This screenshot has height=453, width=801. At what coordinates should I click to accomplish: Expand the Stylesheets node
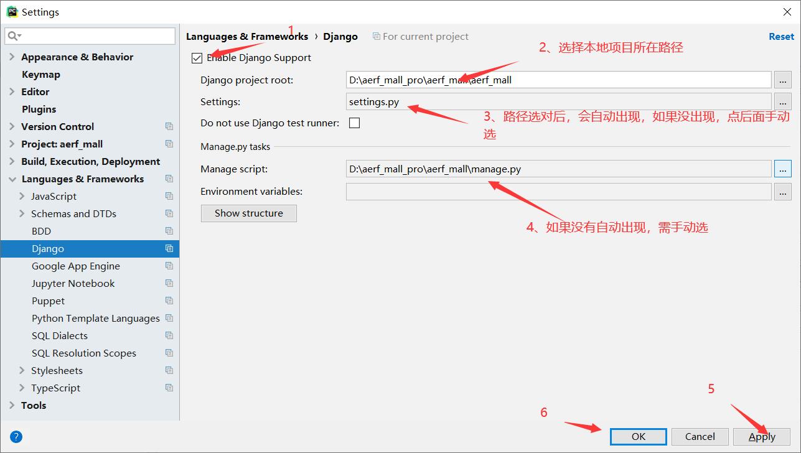coord(22,370)
